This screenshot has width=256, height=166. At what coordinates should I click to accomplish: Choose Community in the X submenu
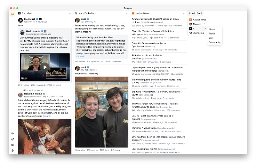(x=214, y=42)
